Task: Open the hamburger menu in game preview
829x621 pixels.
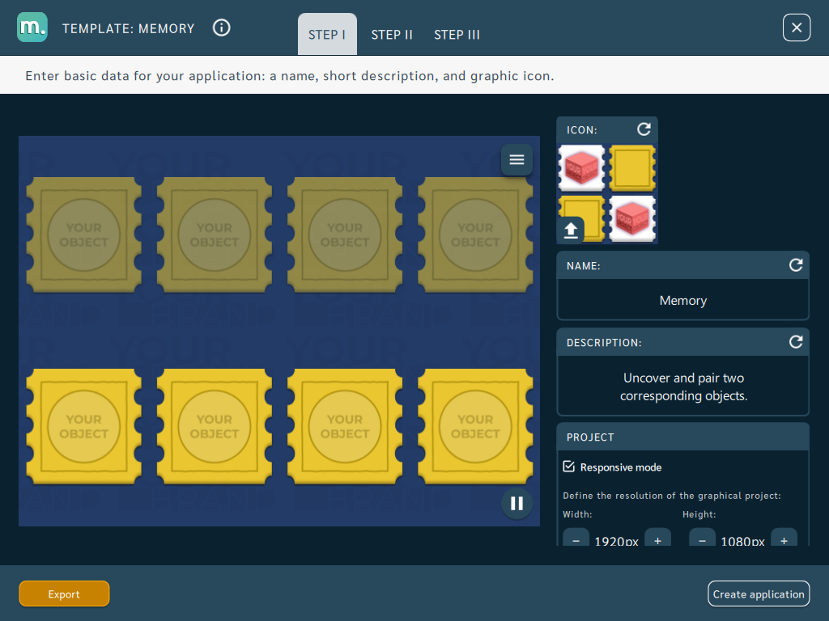Action: [x=517, y=159]
